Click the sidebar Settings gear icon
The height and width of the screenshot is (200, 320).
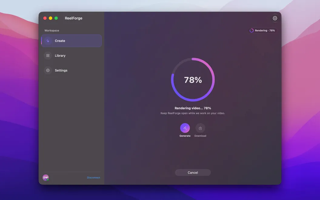click(x=48, y=70)
